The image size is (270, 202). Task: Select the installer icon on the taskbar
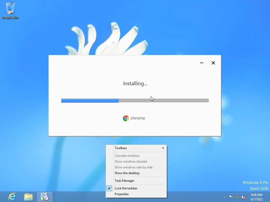pos(45,197)
